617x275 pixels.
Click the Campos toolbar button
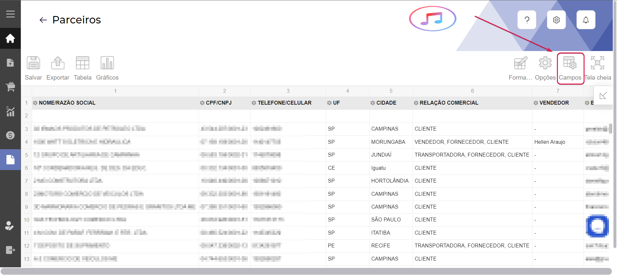point(570,68)
